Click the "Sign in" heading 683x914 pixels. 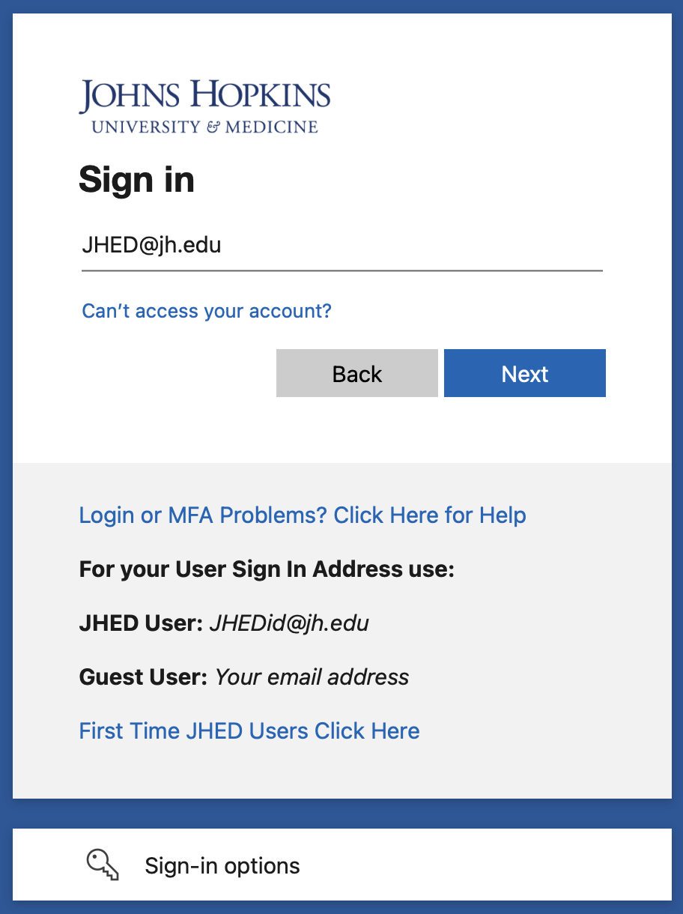coord(136,181)
